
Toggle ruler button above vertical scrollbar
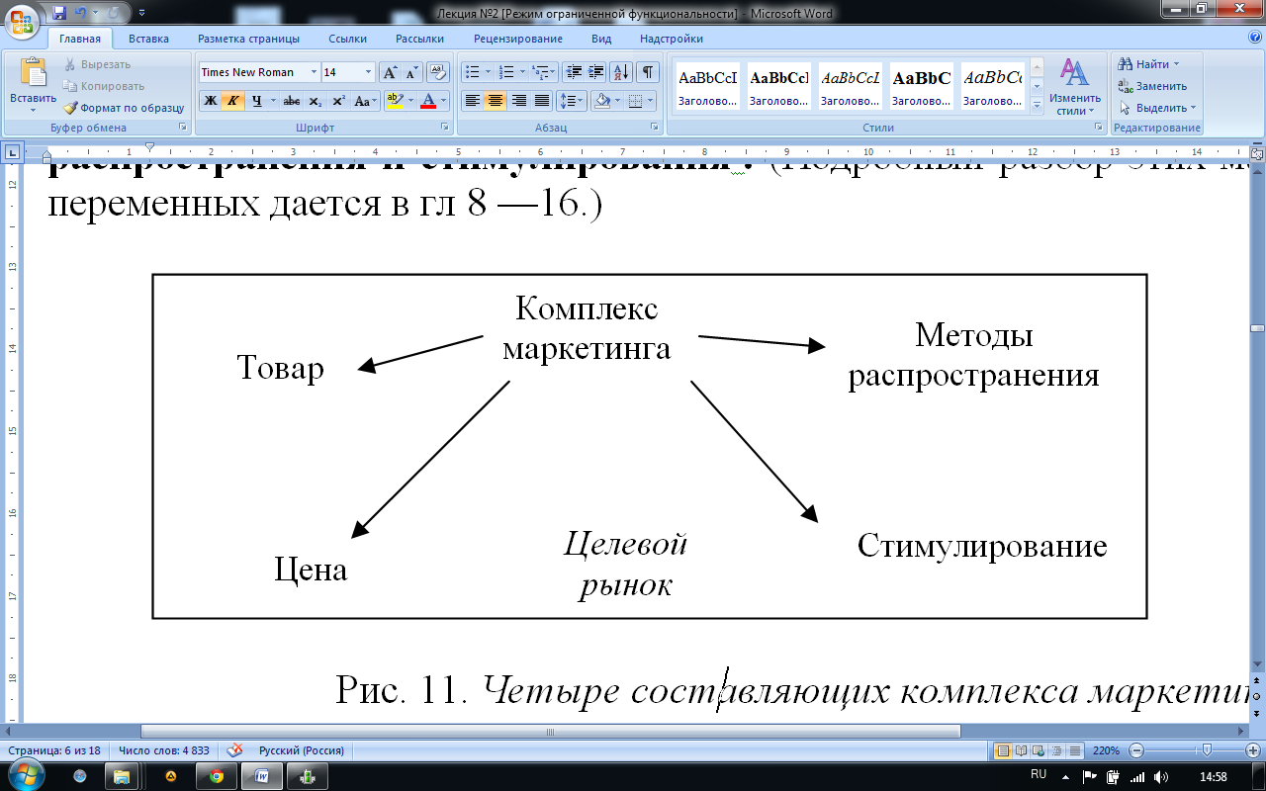pyautogui.click(x=1257, y=153)
